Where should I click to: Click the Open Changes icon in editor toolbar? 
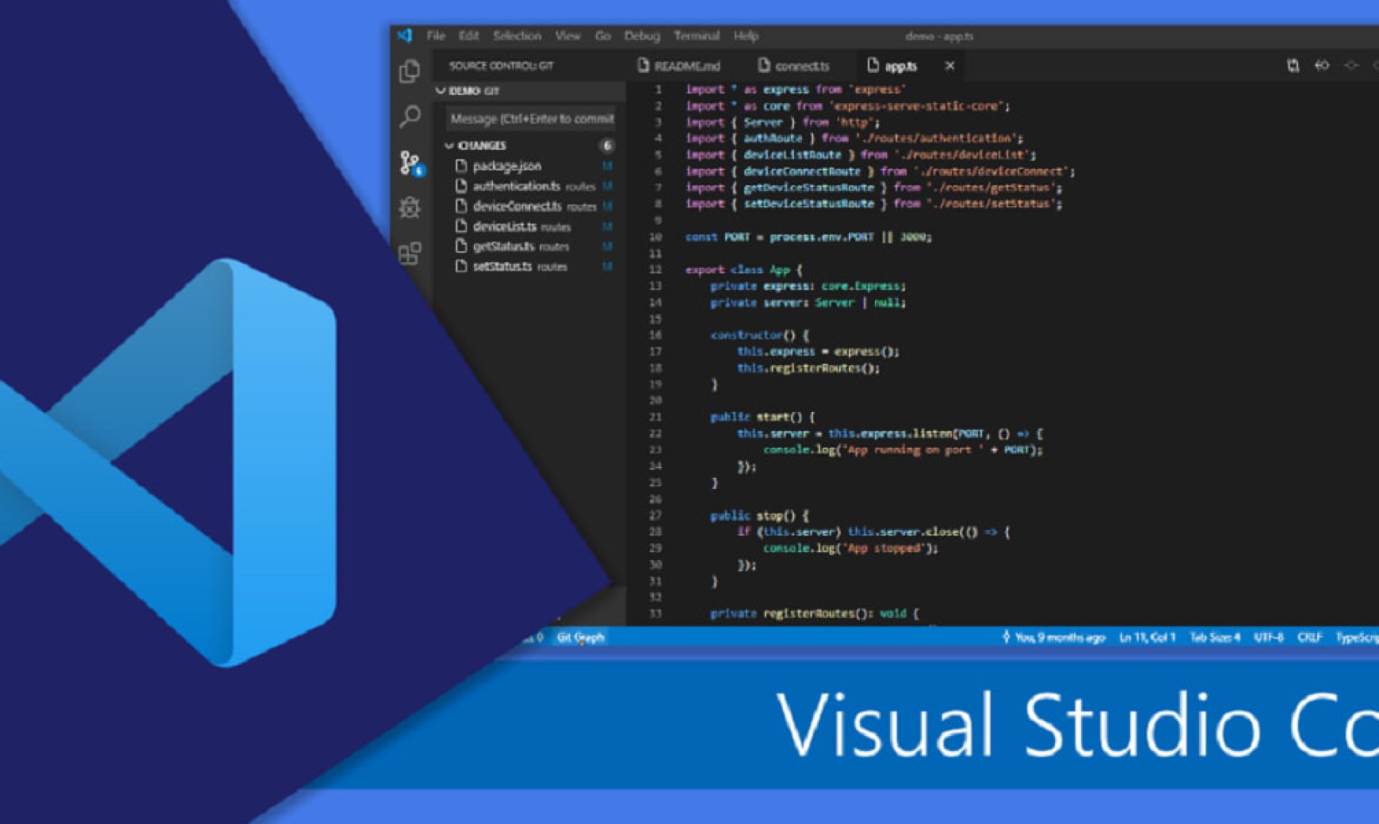pos(1293,66)
